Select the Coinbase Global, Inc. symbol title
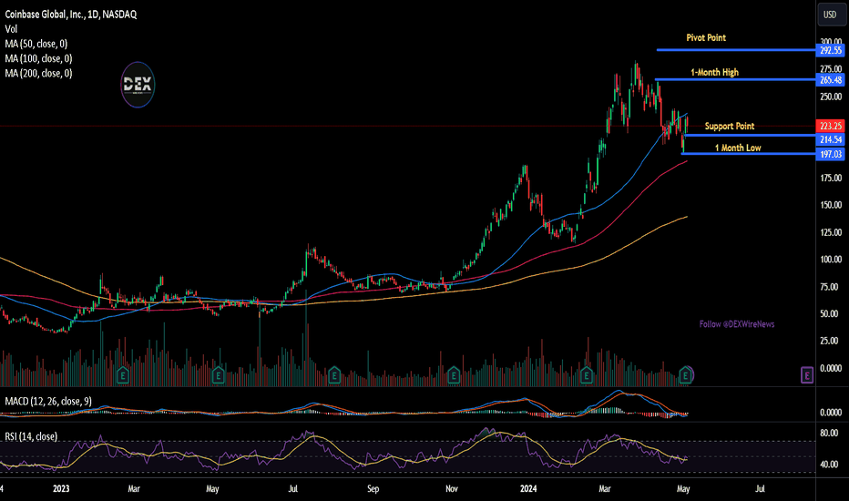Image resolution: width=849 pixels, height=501 pixels. (71, 15)
